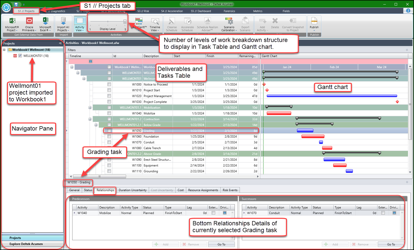Click the Import All Projects icon
This screenshot has height=250, width=414.
pyautogui.click(x=63, y=22)
